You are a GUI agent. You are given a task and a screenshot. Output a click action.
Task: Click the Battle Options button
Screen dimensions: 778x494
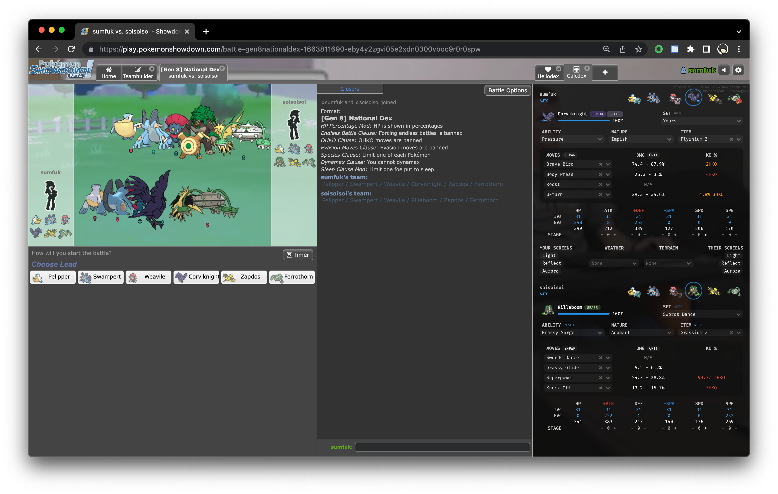point(507,90)
